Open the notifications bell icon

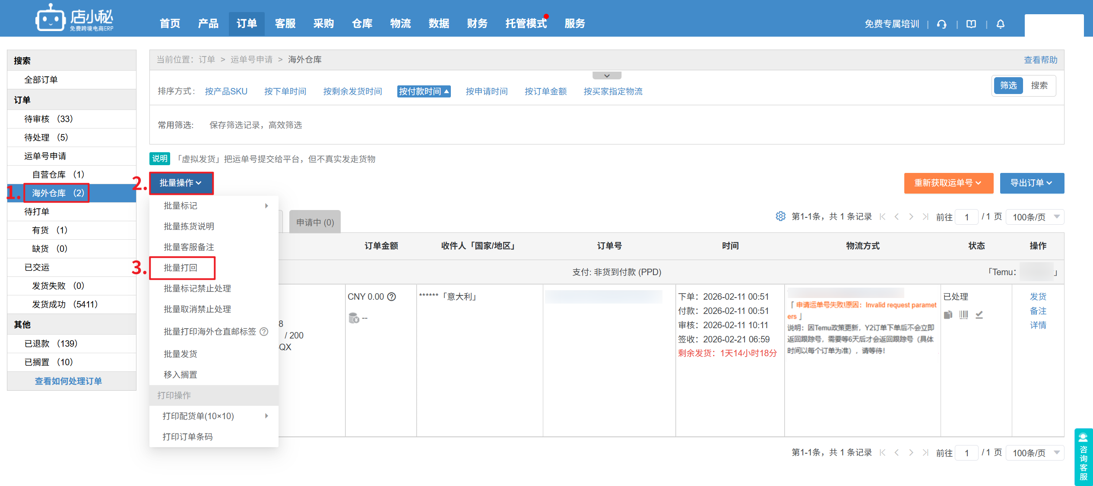pos(1001,24)
